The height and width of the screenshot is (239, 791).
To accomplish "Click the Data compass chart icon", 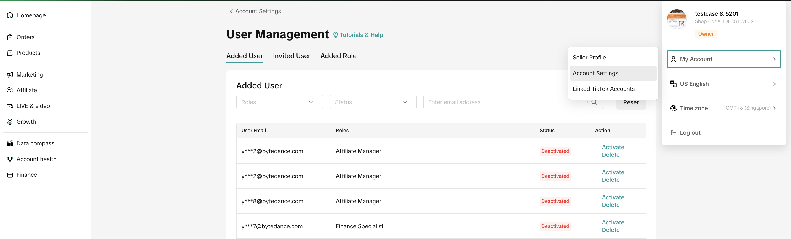I will click(x=10, y=143).
